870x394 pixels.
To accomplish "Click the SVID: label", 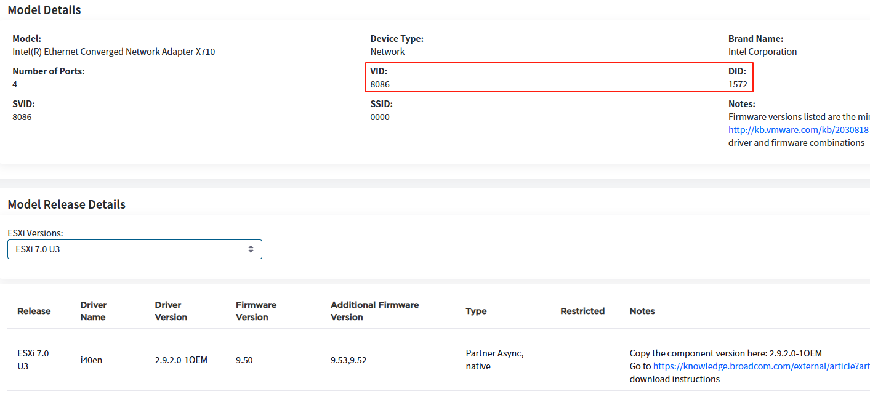I will pos(23,104).
